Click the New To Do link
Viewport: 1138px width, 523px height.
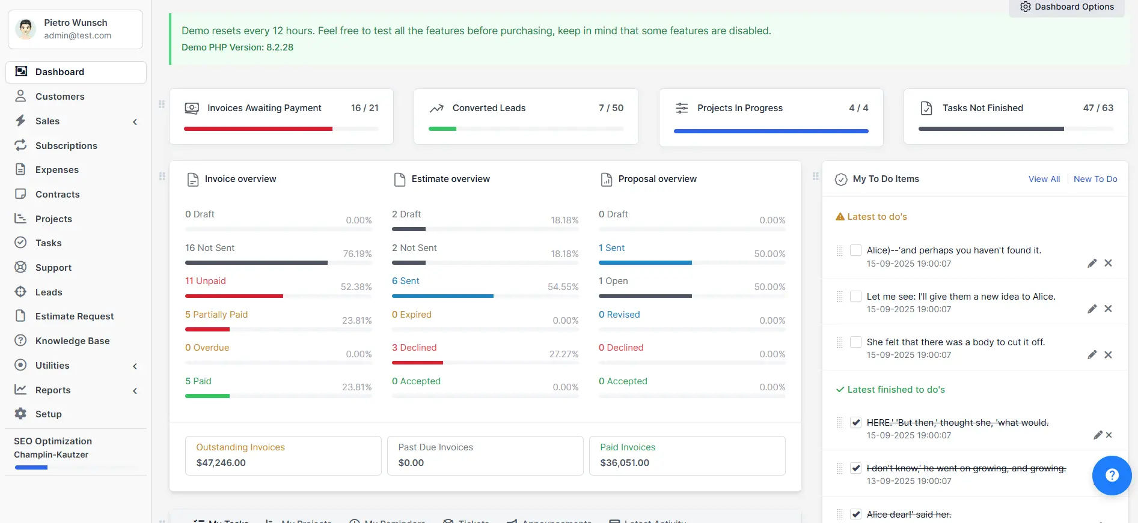(x=1095, y=179)
